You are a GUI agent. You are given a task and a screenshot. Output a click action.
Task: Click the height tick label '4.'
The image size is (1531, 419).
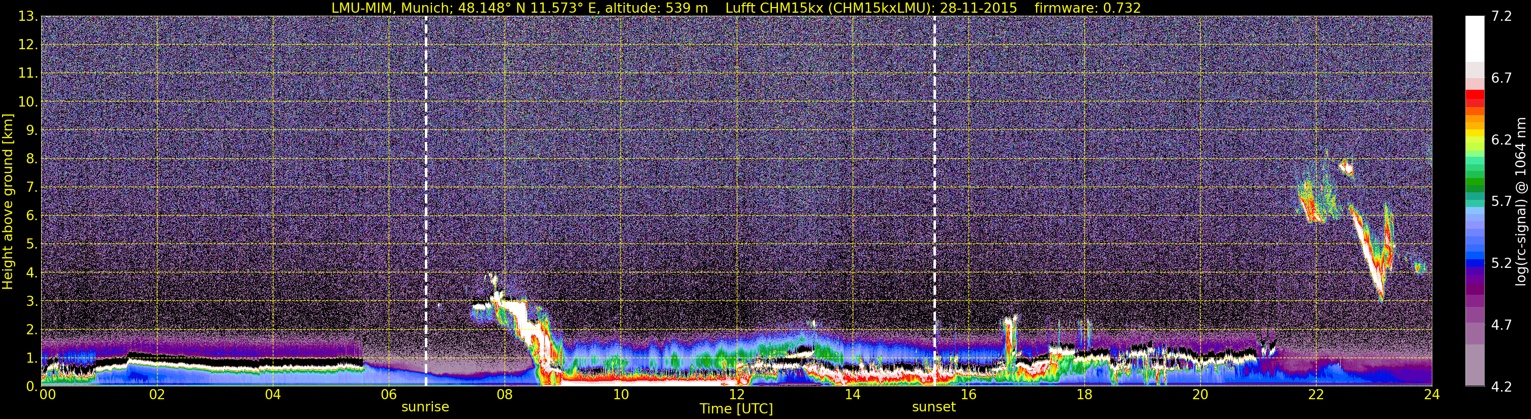(x=32, y=272)
